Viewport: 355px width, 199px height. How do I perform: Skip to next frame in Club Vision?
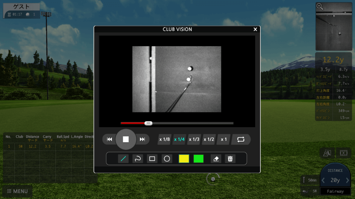142,139
